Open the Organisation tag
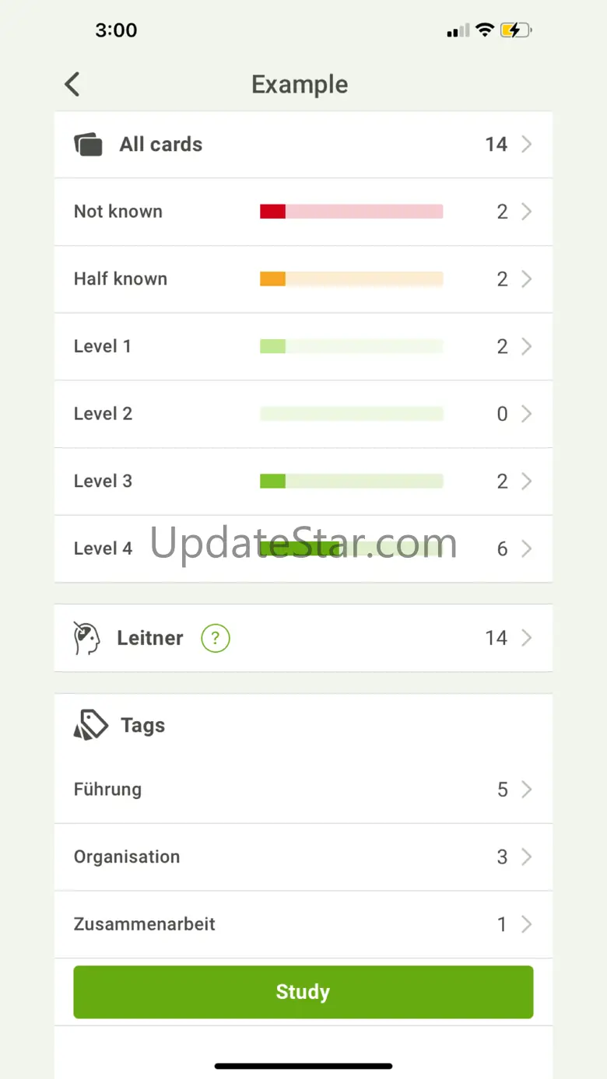The width and height of the screenshot is (607, 1079). [x=127, y=857]
